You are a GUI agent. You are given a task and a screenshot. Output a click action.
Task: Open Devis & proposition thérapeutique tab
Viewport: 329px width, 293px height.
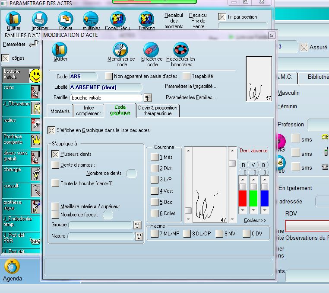click(x=157, y=111)
